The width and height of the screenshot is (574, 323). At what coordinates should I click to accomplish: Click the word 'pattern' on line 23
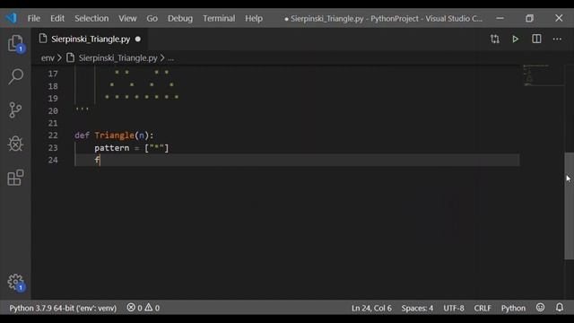click(111, 148)
